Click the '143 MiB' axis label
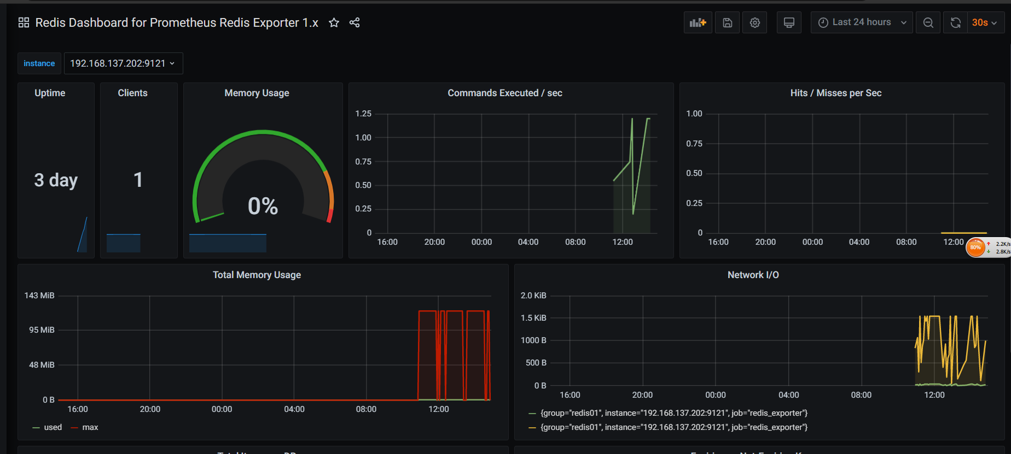Image resolution: width=1011 pixels, height=454 pixels. point(39,296)
